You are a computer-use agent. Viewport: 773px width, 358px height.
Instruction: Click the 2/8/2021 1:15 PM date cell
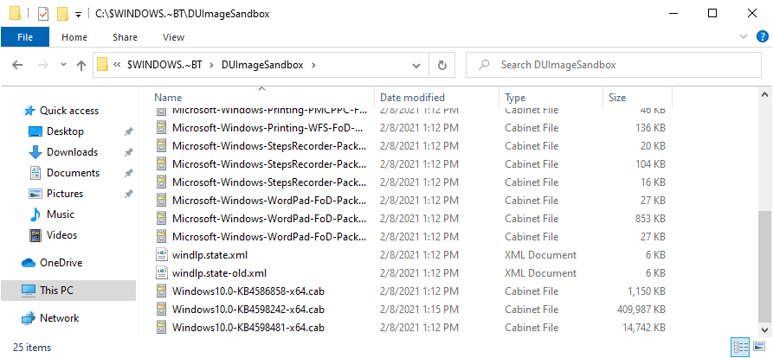(419, 310)
